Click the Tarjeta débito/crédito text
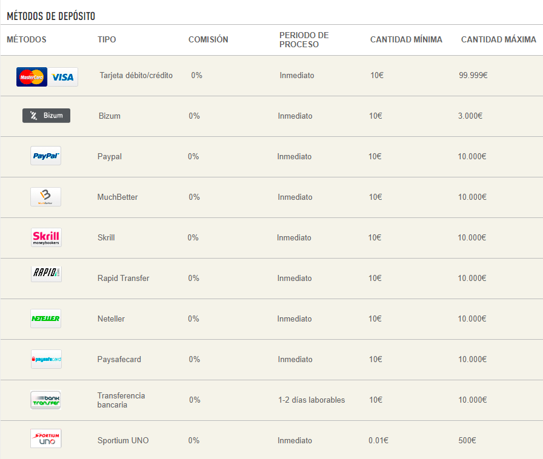Viewport: 543px width, 459px height. 136,76
